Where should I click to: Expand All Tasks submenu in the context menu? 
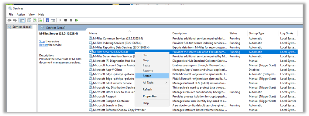(x=152, y=83)
